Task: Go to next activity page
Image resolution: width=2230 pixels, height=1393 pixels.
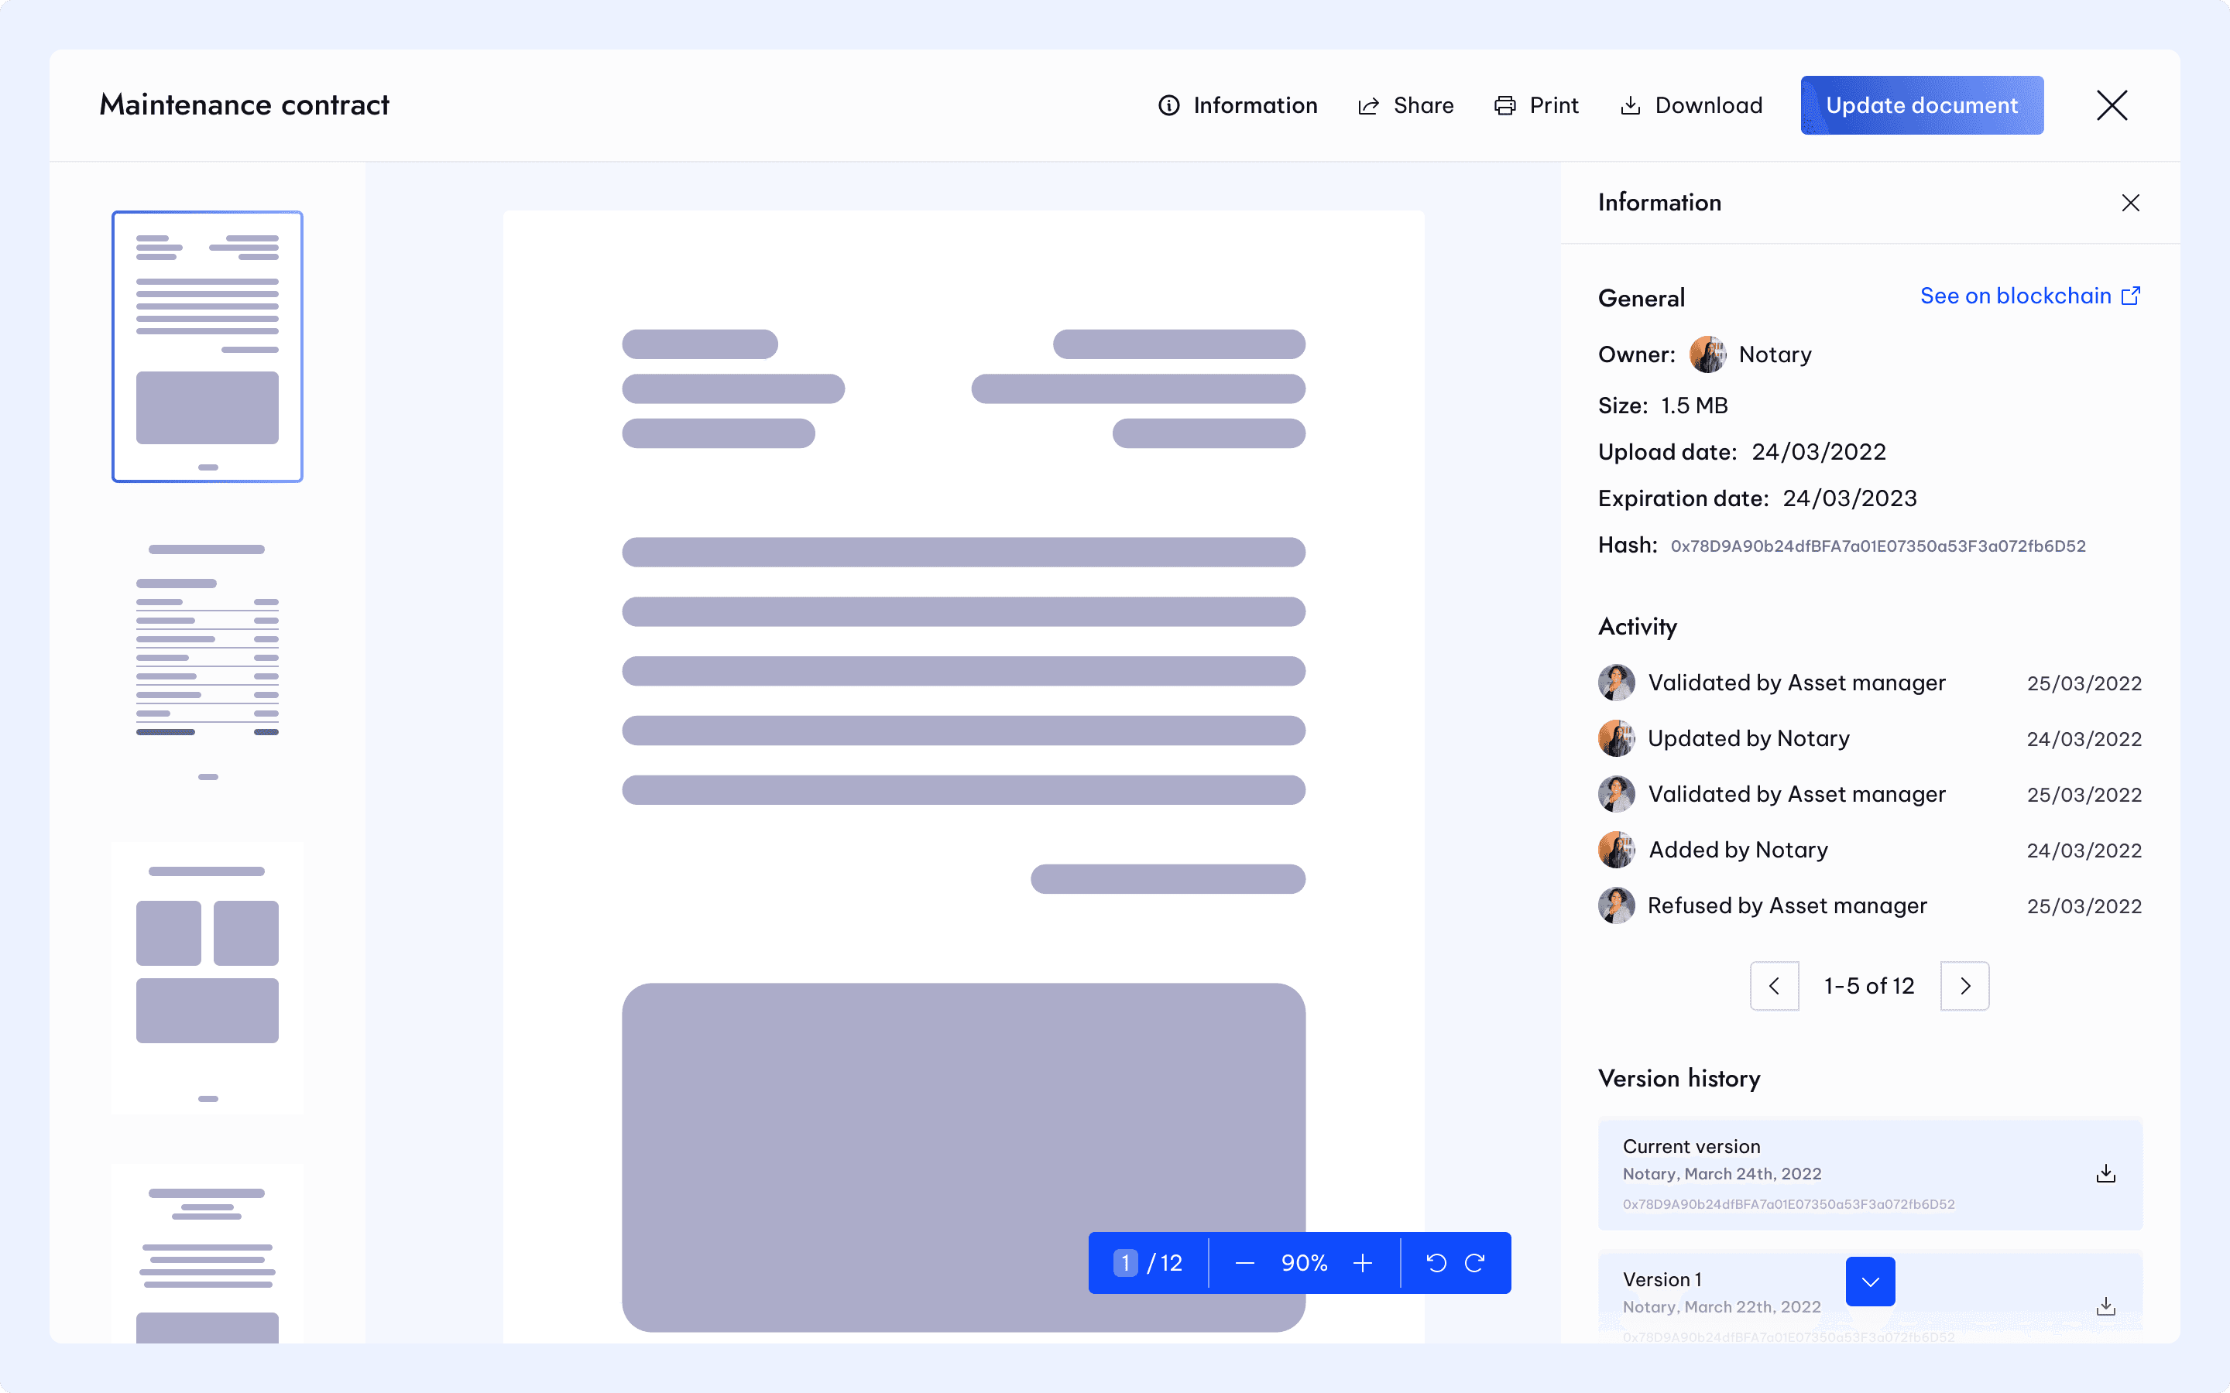Action: pos(1964,986)
